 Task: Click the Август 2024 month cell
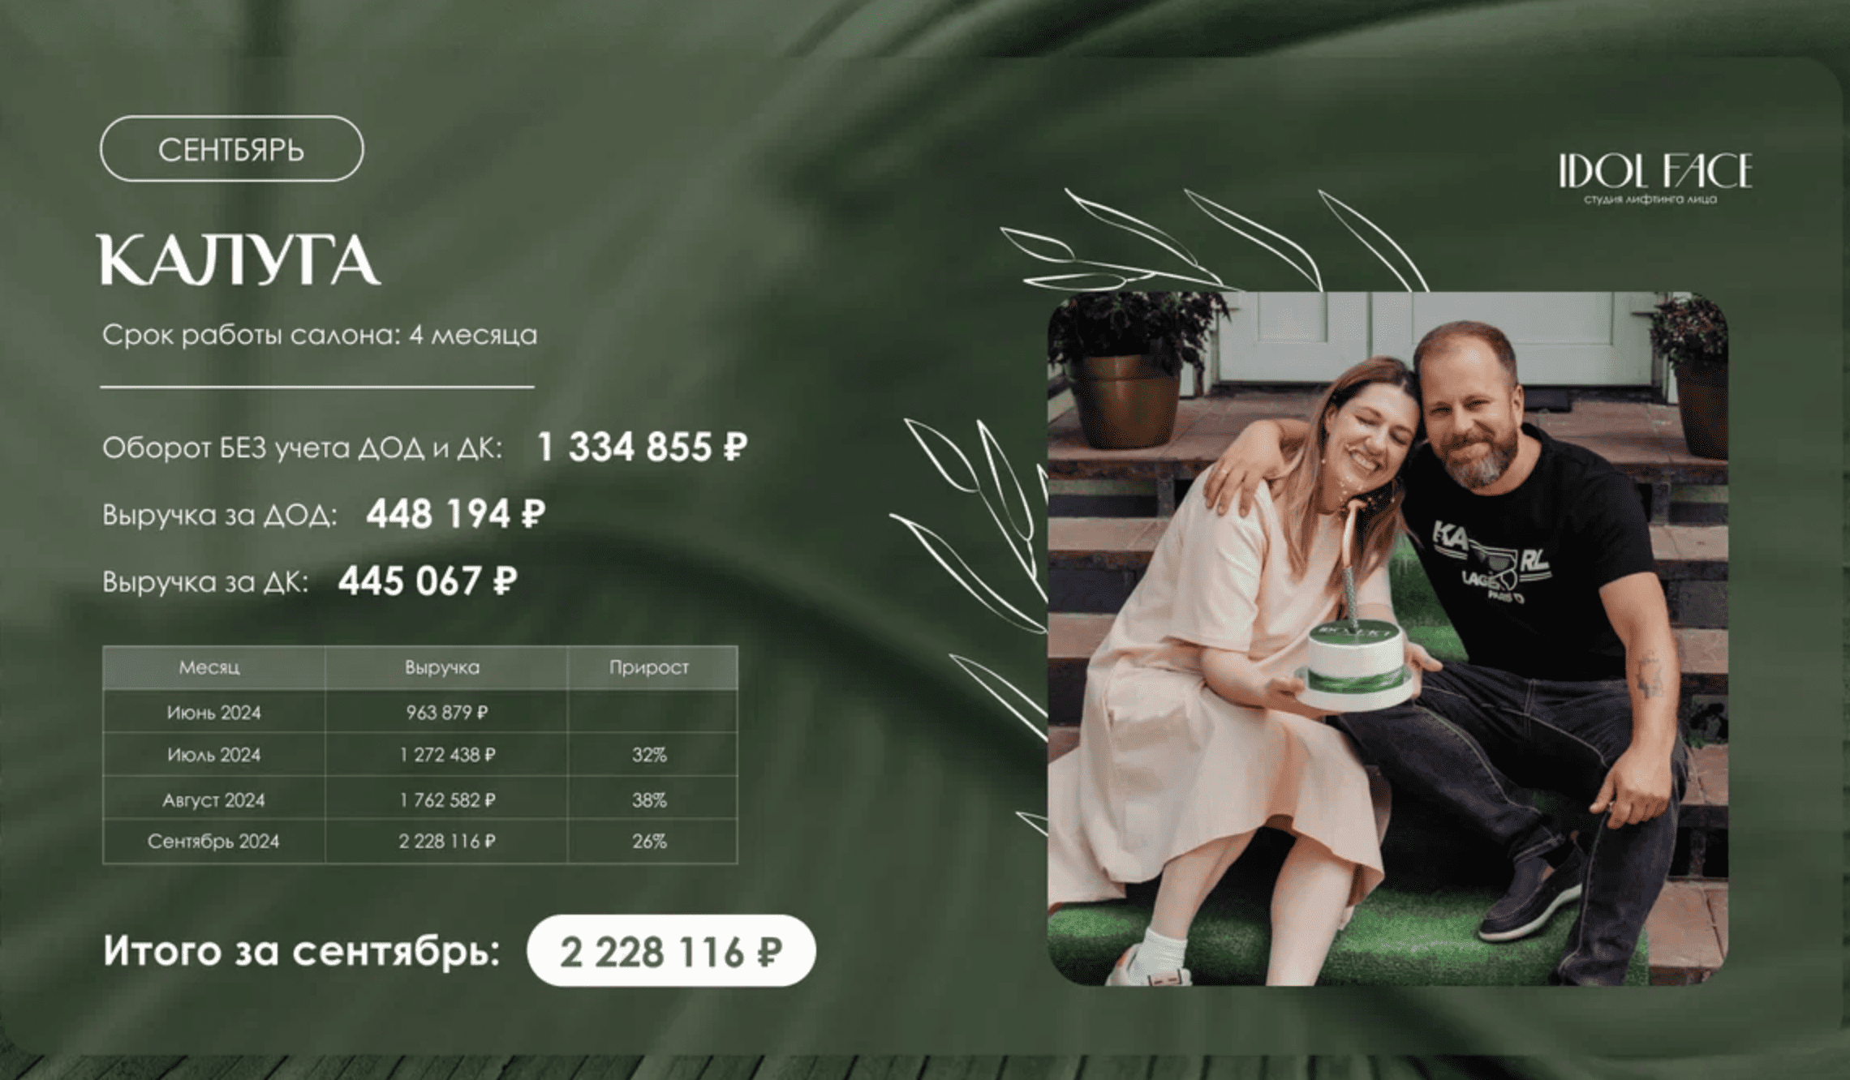[x=214, y=800]
